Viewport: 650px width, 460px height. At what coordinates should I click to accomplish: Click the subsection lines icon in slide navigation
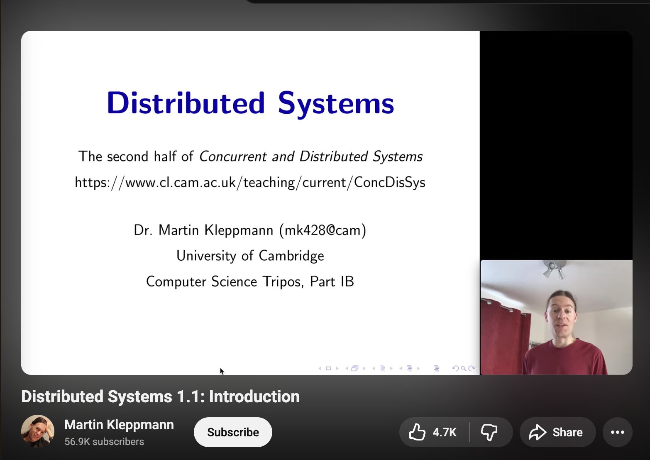(383, 368)
